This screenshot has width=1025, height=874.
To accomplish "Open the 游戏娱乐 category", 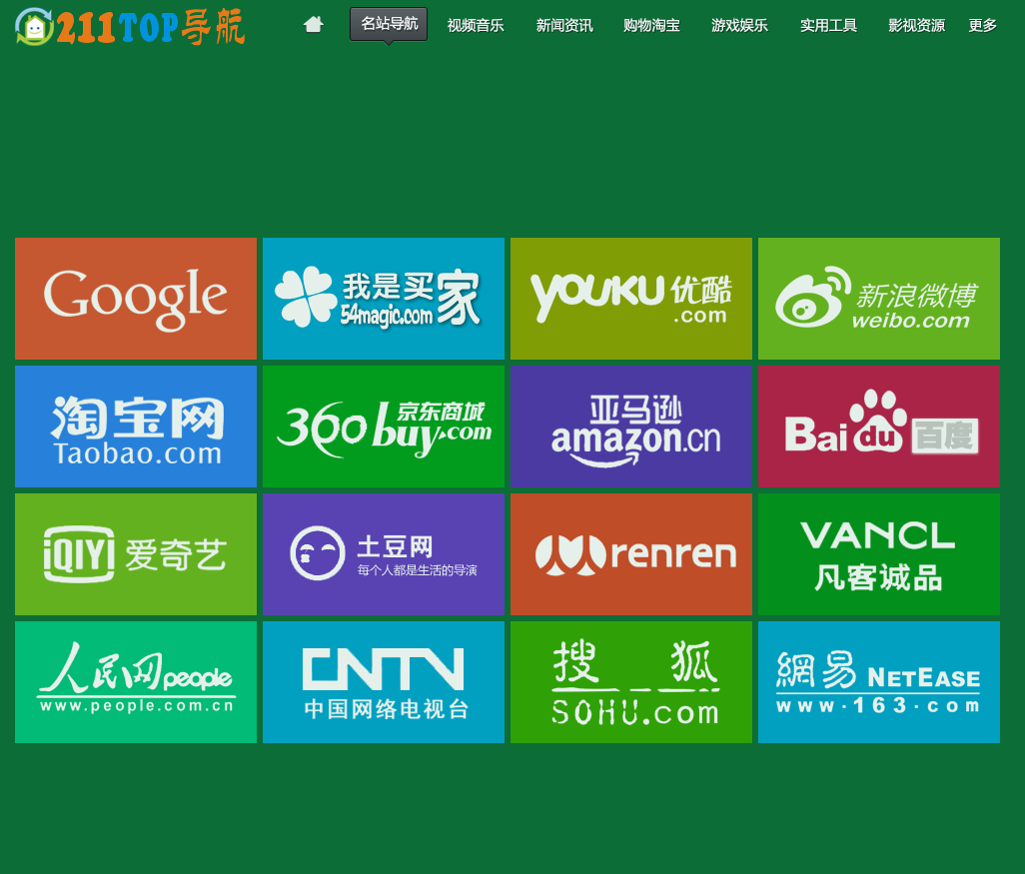I will click(x=739, y=26).
